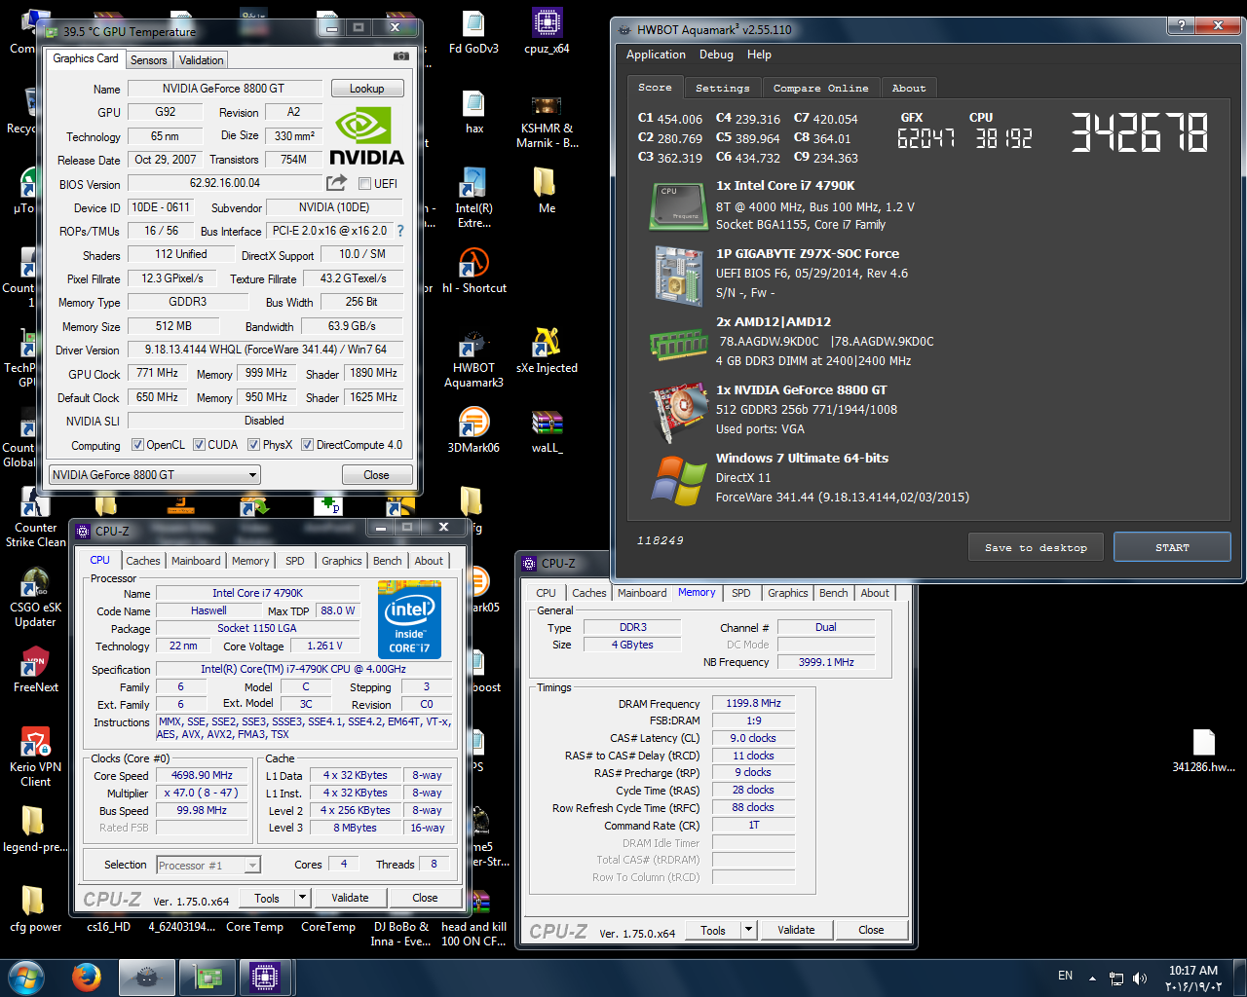Open the legend-pre folder on desktop
Viewport: 1247px width, 997px height.
point(35,830)
